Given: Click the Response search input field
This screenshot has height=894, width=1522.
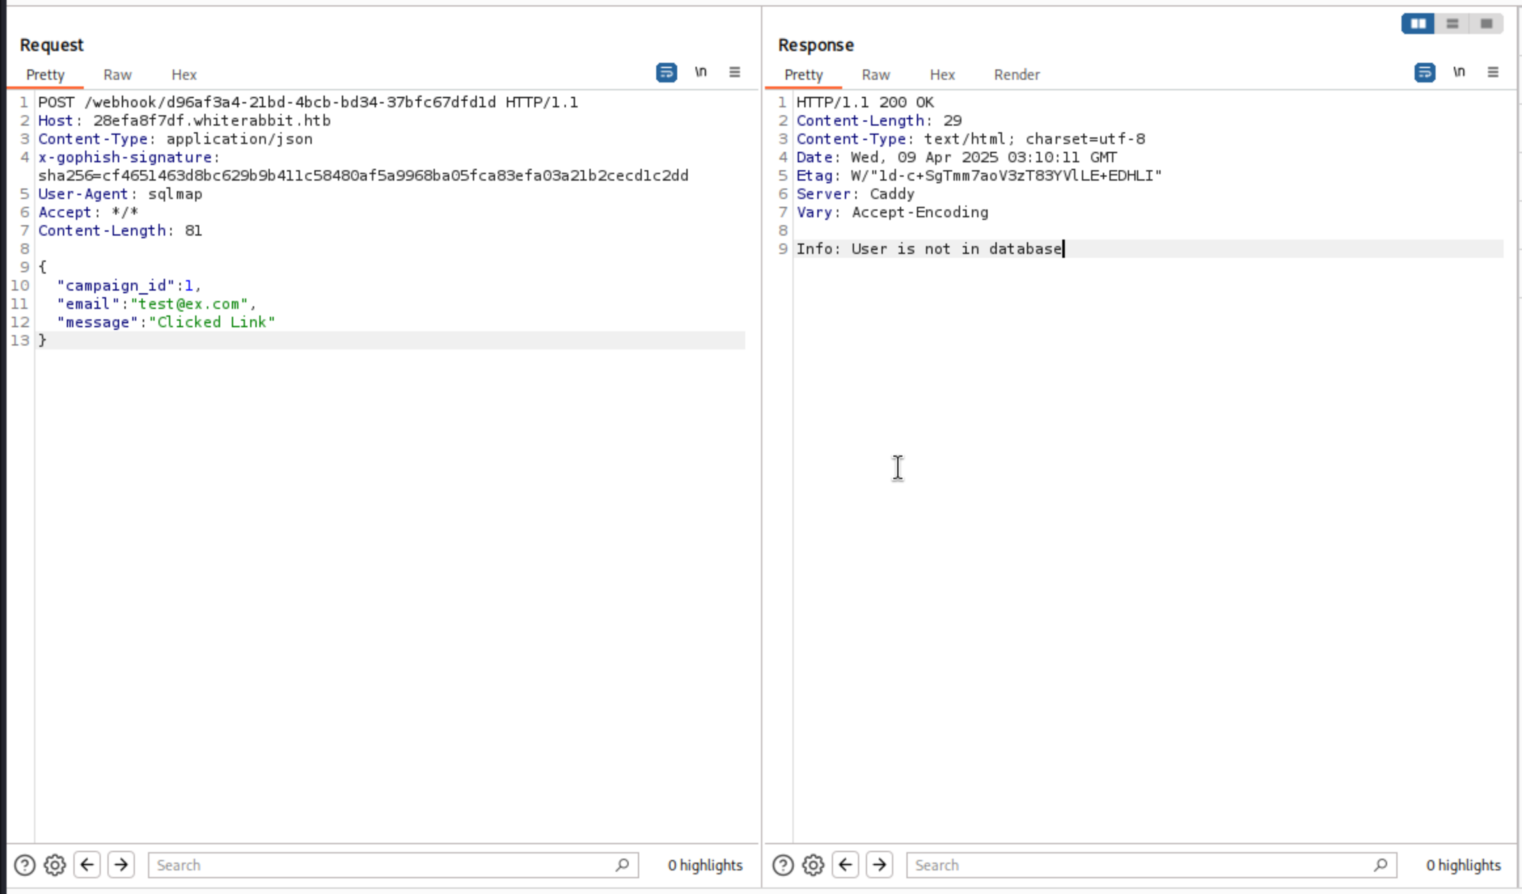Looking at the screenshot, I should click(1138, 865).
